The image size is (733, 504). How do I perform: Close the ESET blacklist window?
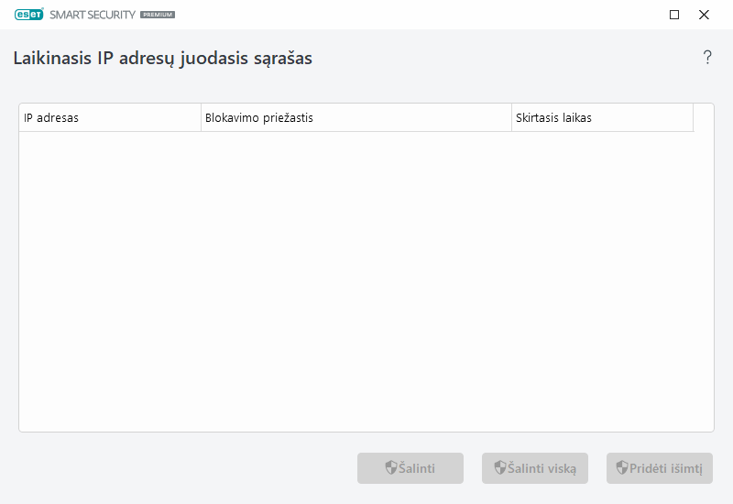pos(704,15)
